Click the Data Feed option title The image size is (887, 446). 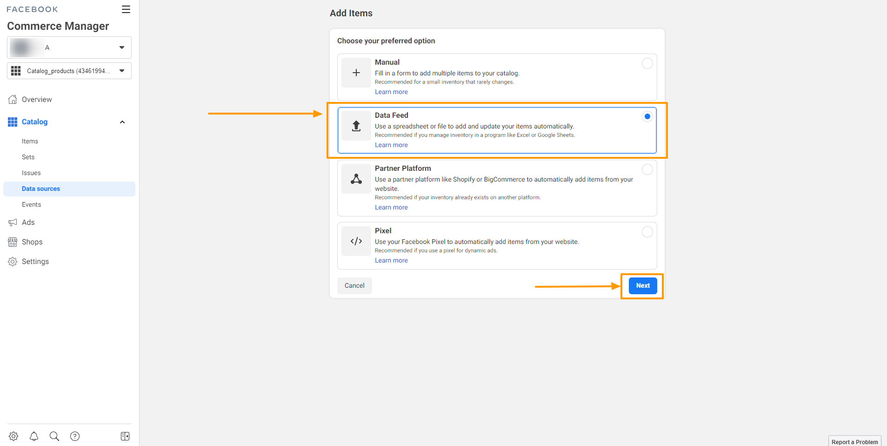[392, 115]
